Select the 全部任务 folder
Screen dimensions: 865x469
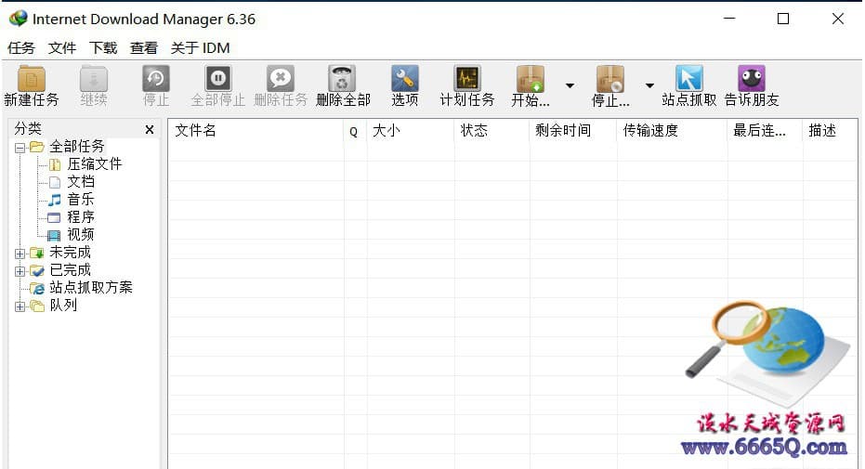click(x=77, y=147)
